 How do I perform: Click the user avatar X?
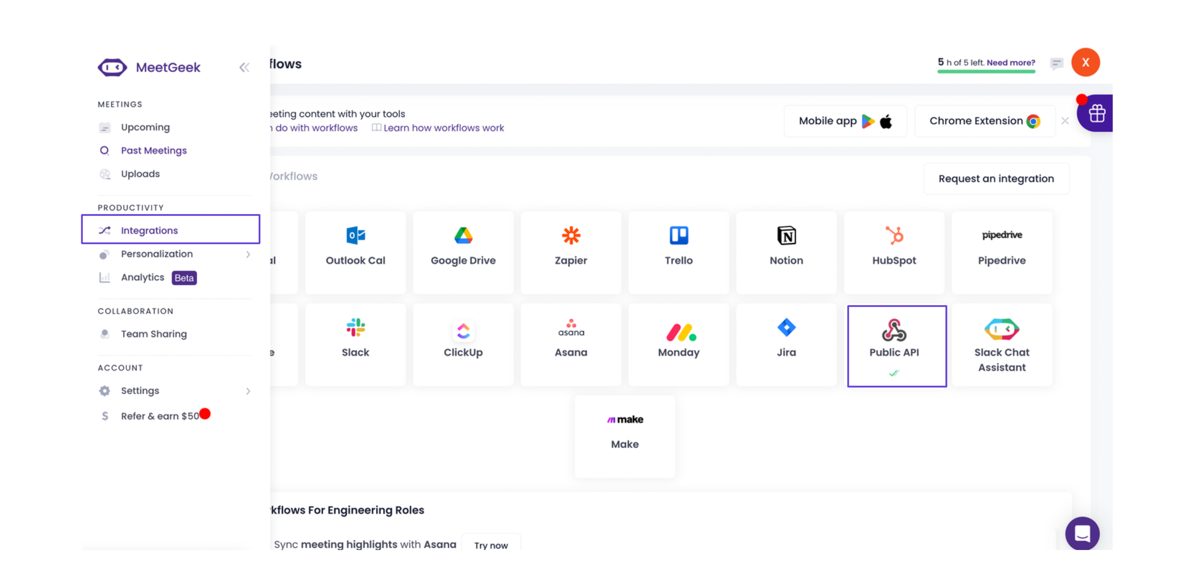(1085, 62)
